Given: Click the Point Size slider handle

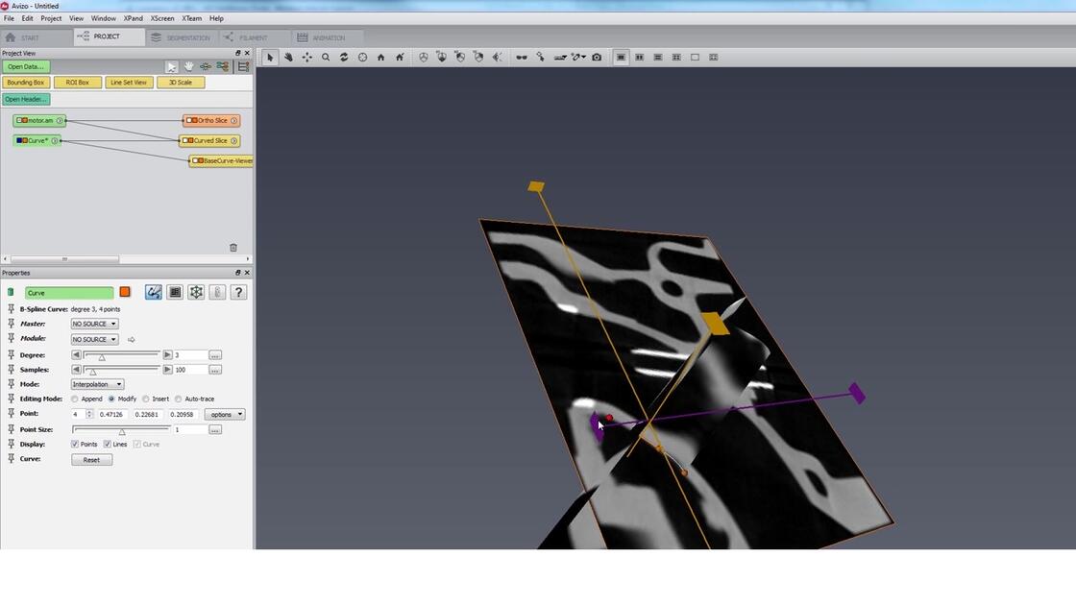Looking at the screenshot, I should click(x=122, y=431).
